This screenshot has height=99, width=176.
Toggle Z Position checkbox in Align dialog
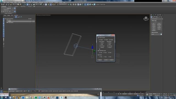111,40
